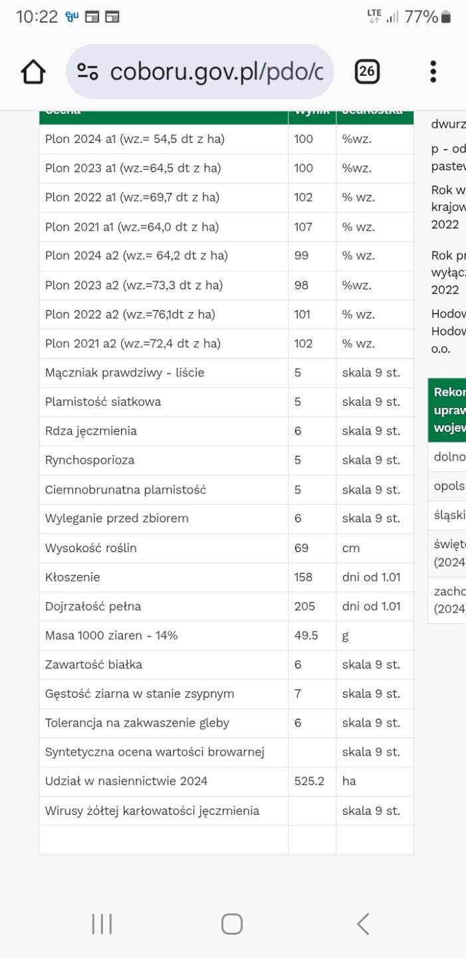This screenshot has width=466, height=958.
Task: Tap the Rdza jęczmienia row label
Action: [x=91, y=431]
